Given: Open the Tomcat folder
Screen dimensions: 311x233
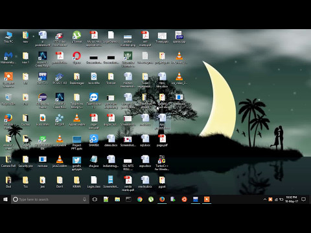Looking at the screenshot, I should [111, 78].
